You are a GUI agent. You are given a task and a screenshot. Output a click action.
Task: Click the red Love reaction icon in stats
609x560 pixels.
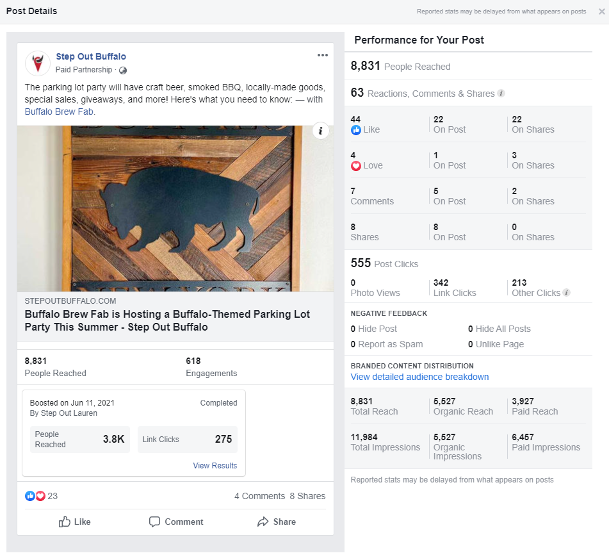click(x=356, y=166)
